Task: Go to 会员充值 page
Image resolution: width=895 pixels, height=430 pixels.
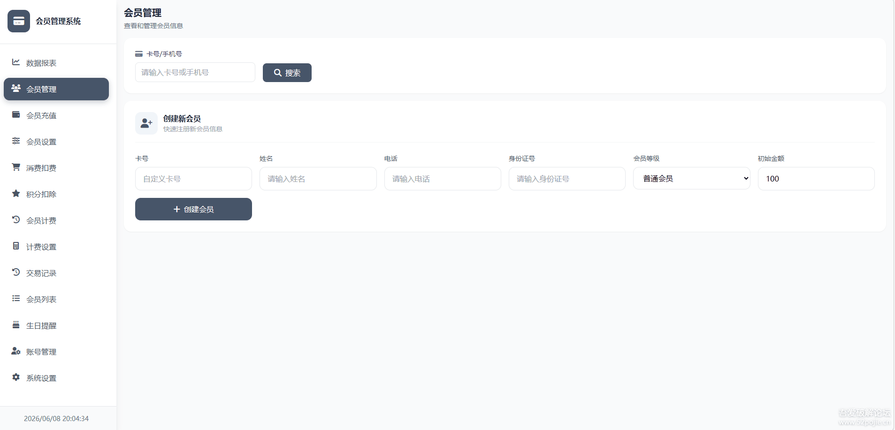Action: tap(56, 115)
